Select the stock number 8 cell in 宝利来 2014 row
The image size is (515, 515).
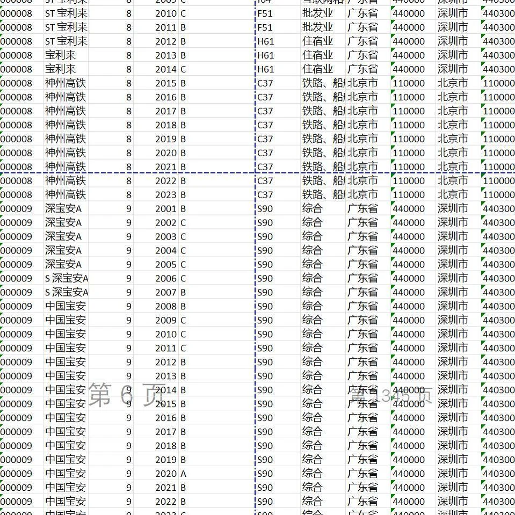click(x=111, y=69)
